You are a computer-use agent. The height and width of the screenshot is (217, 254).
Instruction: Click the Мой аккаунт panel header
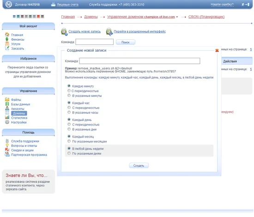(28, 26)
